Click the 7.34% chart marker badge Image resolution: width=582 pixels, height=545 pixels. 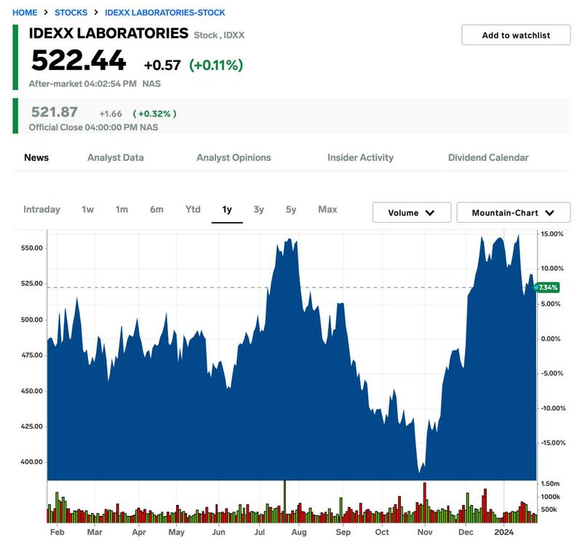pyautogui.click(x=547, y=287)
